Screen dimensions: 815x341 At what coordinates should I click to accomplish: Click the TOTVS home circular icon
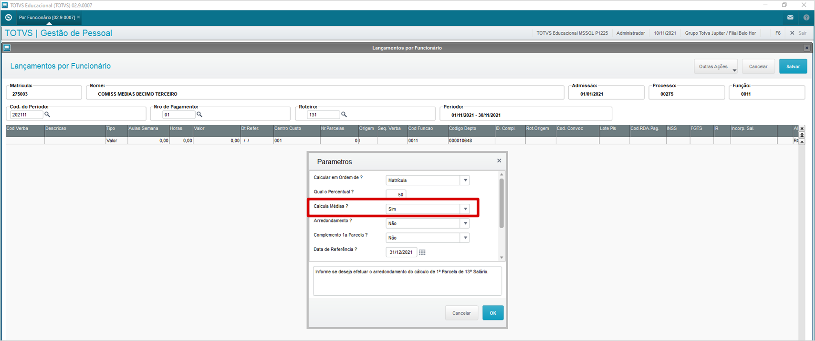point(9,18)
